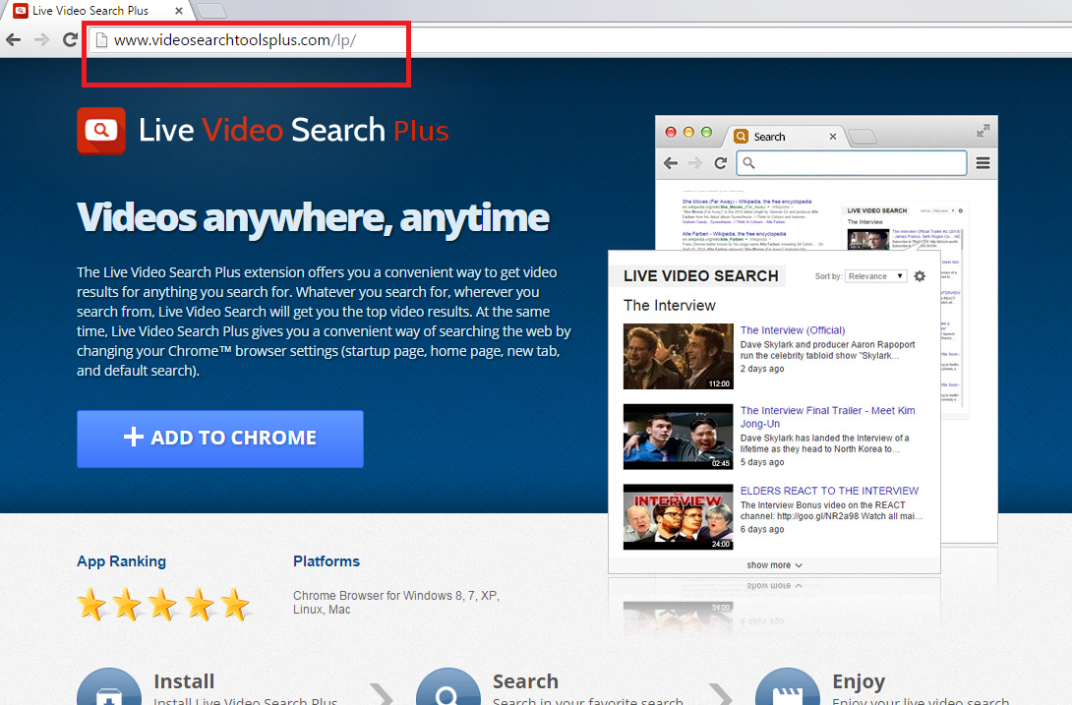Open The Interview Final Trailer link
The width and height of the screenshot is (1072, 705).
tap(827, 410)
